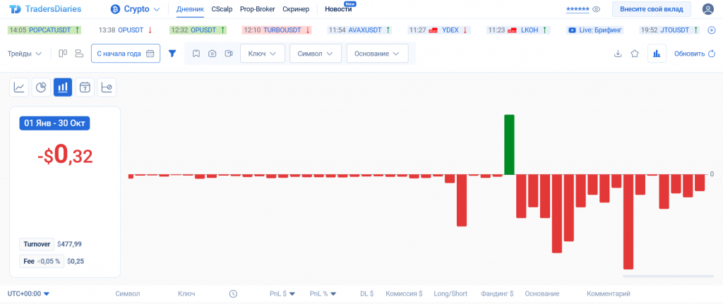This screenshot has height=304, width=723.
Task: Click the Комиссия $ column header
Action: click(x=404, y=293)
